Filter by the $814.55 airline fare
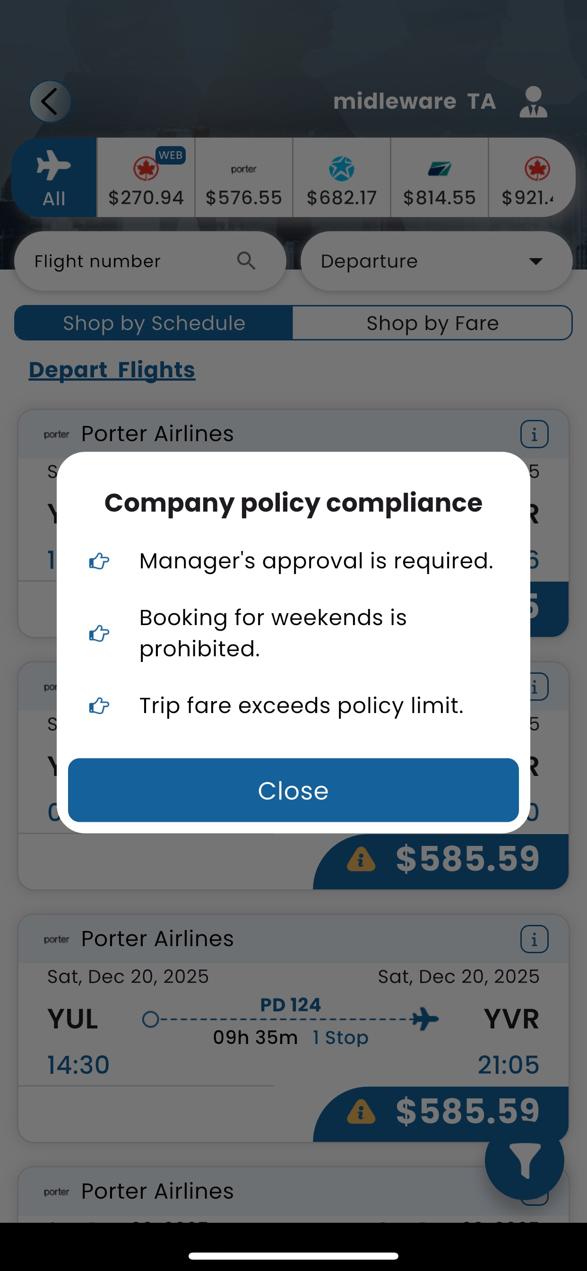 pos(439,178)
